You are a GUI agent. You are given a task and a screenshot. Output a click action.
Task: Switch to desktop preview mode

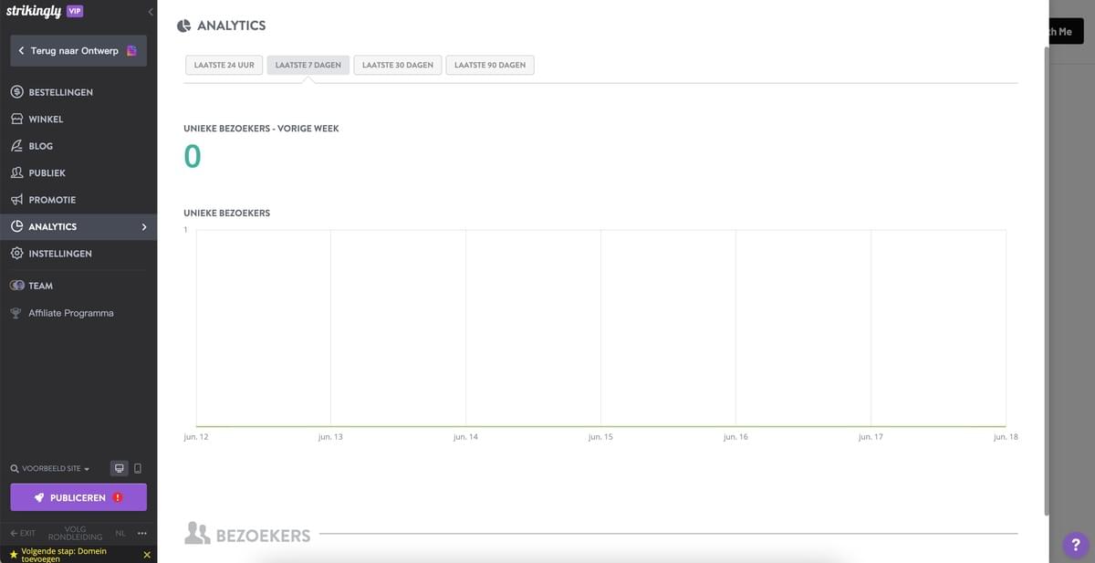coord(119,468)
